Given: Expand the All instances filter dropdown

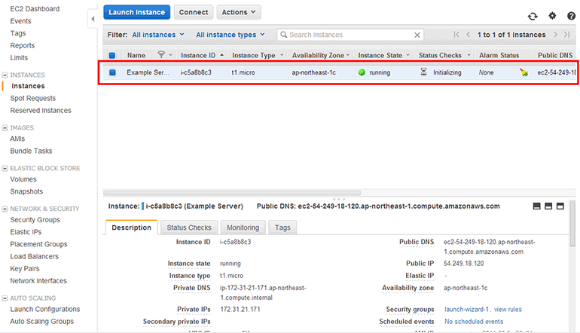Looking at the screenshot, I should tap(157, 35).
